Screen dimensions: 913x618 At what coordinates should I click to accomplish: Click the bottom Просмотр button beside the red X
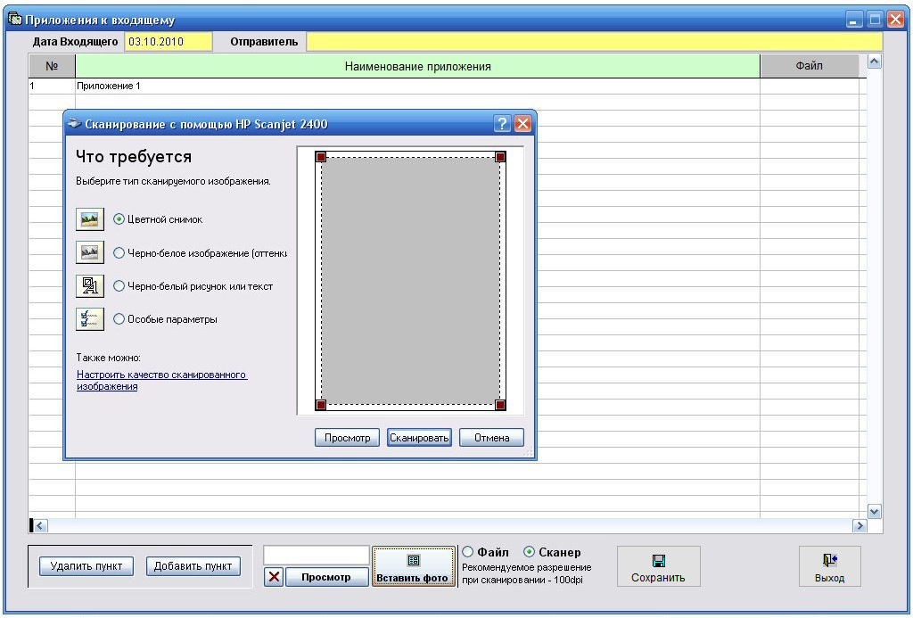coord(326,577)
